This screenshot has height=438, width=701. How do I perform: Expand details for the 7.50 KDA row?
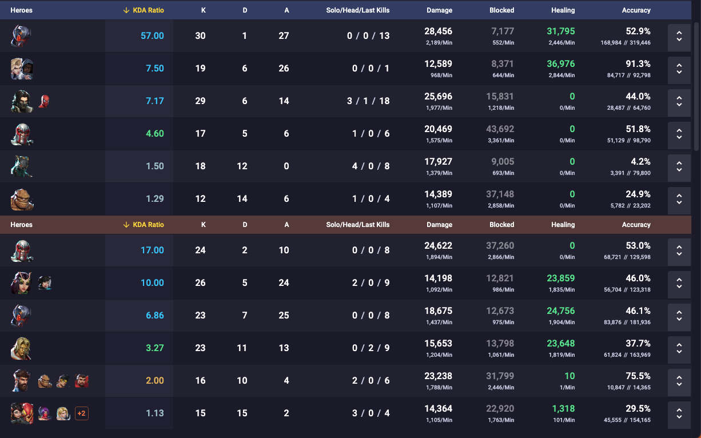point(679,69)
